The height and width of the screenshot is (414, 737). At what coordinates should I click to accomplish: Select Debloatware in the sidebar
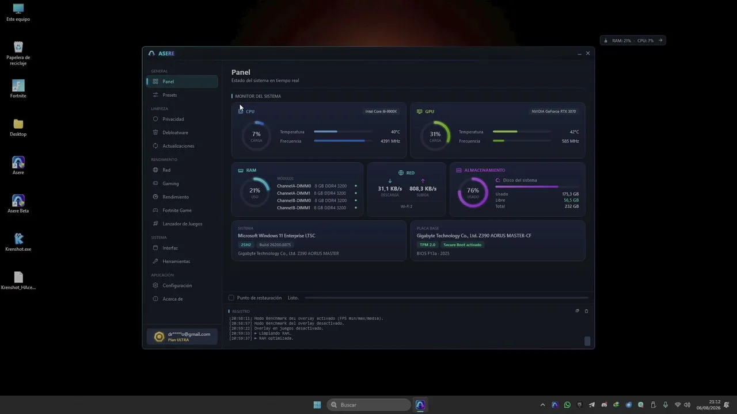pos(182,132)
